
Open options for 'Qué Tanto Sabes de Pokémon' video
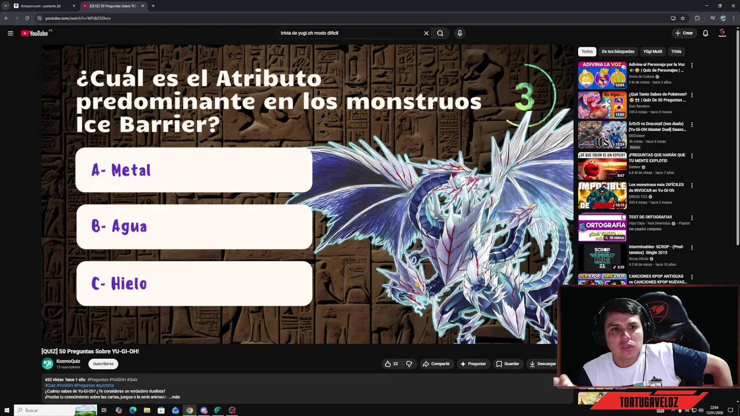click(x=691, y=95)
